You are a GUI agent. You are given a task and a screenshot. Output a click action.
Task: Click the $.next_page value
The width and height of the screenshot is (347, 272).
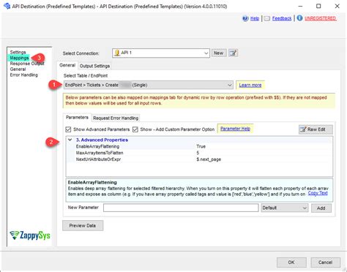[209, 159]
